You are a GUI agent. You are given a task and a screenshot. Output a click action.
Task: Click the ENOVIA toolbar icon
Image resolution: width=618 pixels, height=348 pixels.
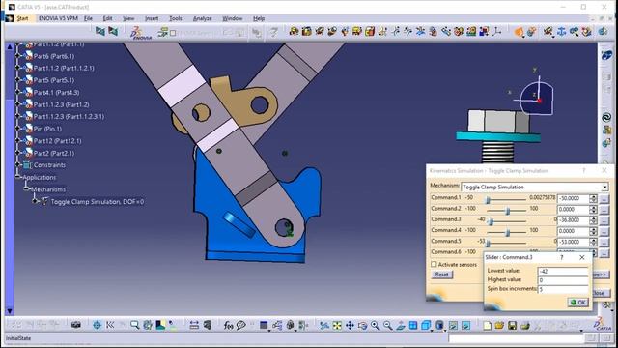pyautogui.click(x=140, y=33)
